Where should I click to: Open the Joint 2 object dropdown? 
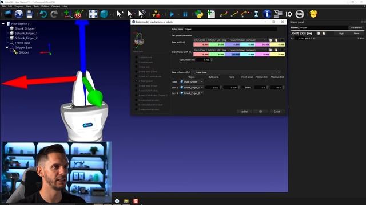click(192, 93)
